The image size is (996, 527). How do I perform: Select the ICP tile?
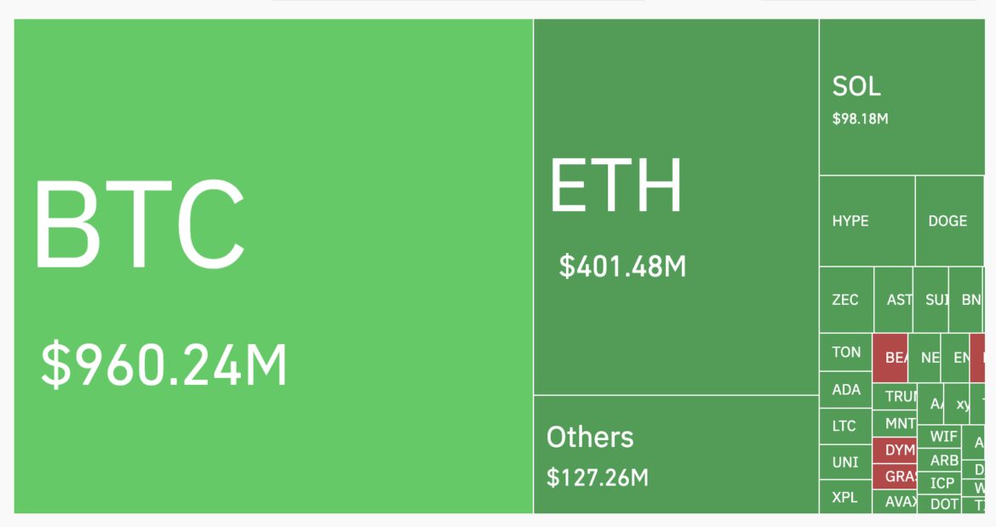[x=942, y=484]
